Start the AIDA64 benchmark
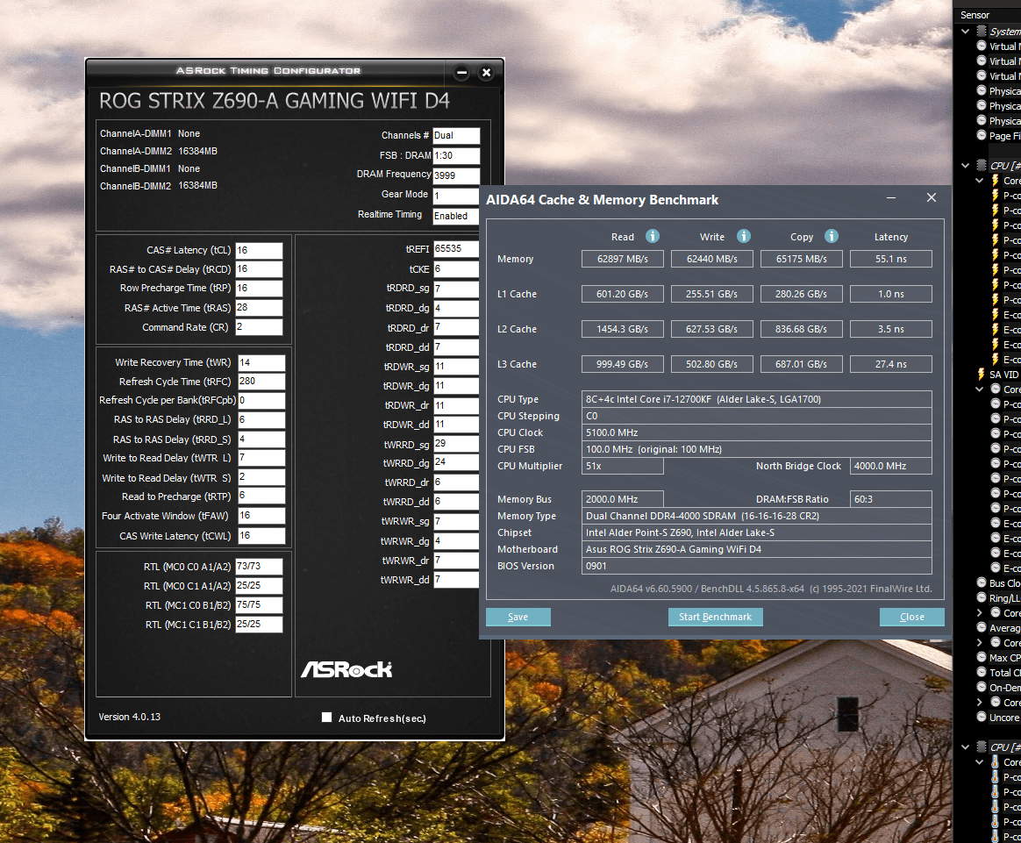This screenshot has height=843, width=1021. point(715,617)
